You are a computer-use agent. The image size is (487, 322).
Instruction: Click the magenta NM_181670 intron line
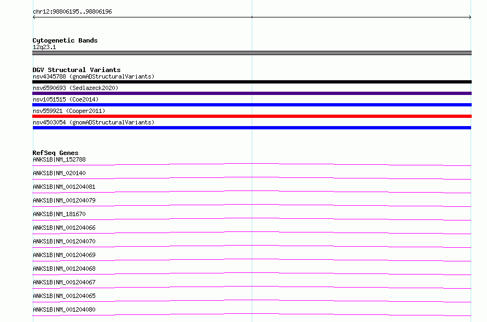(252, 218)
